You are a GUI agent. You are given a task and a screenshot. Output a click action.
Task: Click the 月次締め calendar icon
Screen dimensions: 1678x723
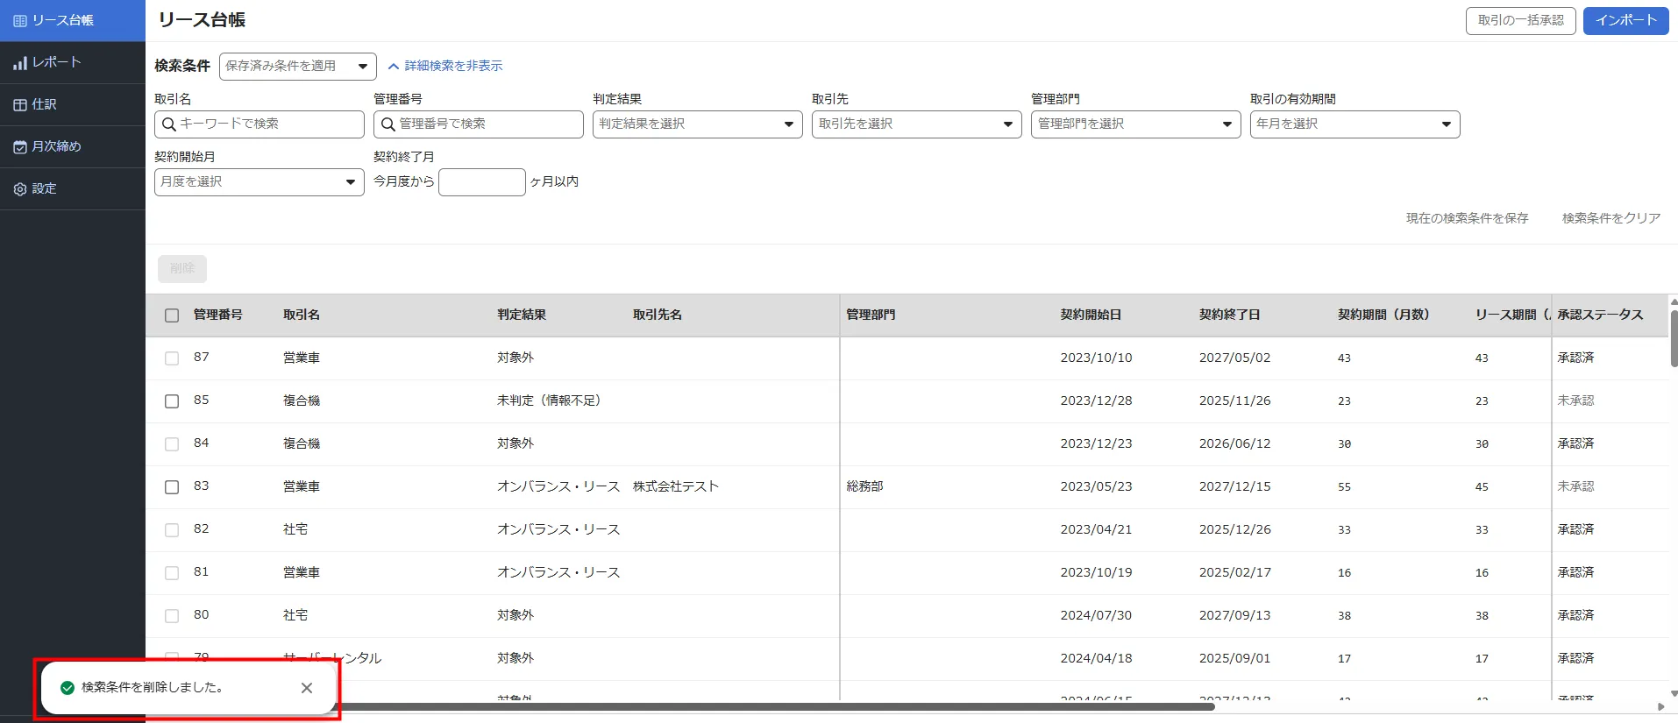[x=19, y=147]
